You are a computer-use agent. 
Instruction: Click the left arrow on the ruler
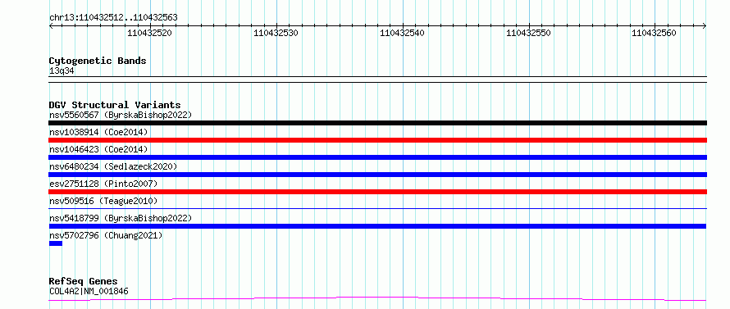[51, 26]
